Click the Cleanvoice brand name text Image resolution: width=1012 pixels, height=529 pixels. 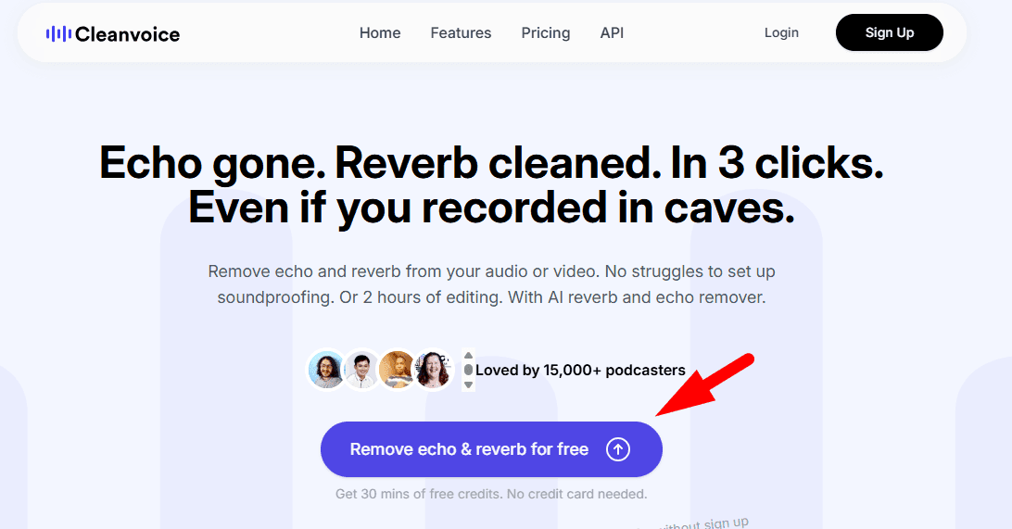click(x=127, y=34)
